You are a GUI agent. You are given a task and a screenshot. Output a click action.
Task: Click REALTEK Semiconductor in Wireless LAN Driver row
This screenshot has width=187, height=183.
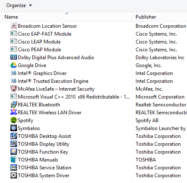161,113
